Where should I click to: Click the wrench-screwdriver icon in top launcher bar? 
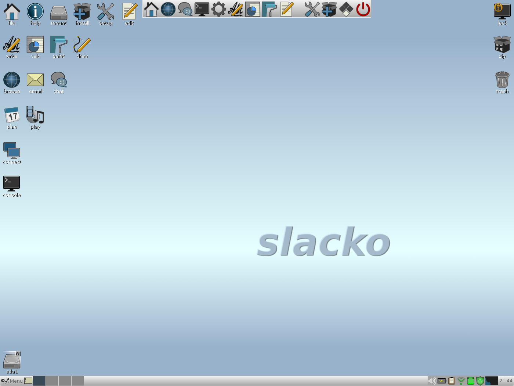point(312,9)
